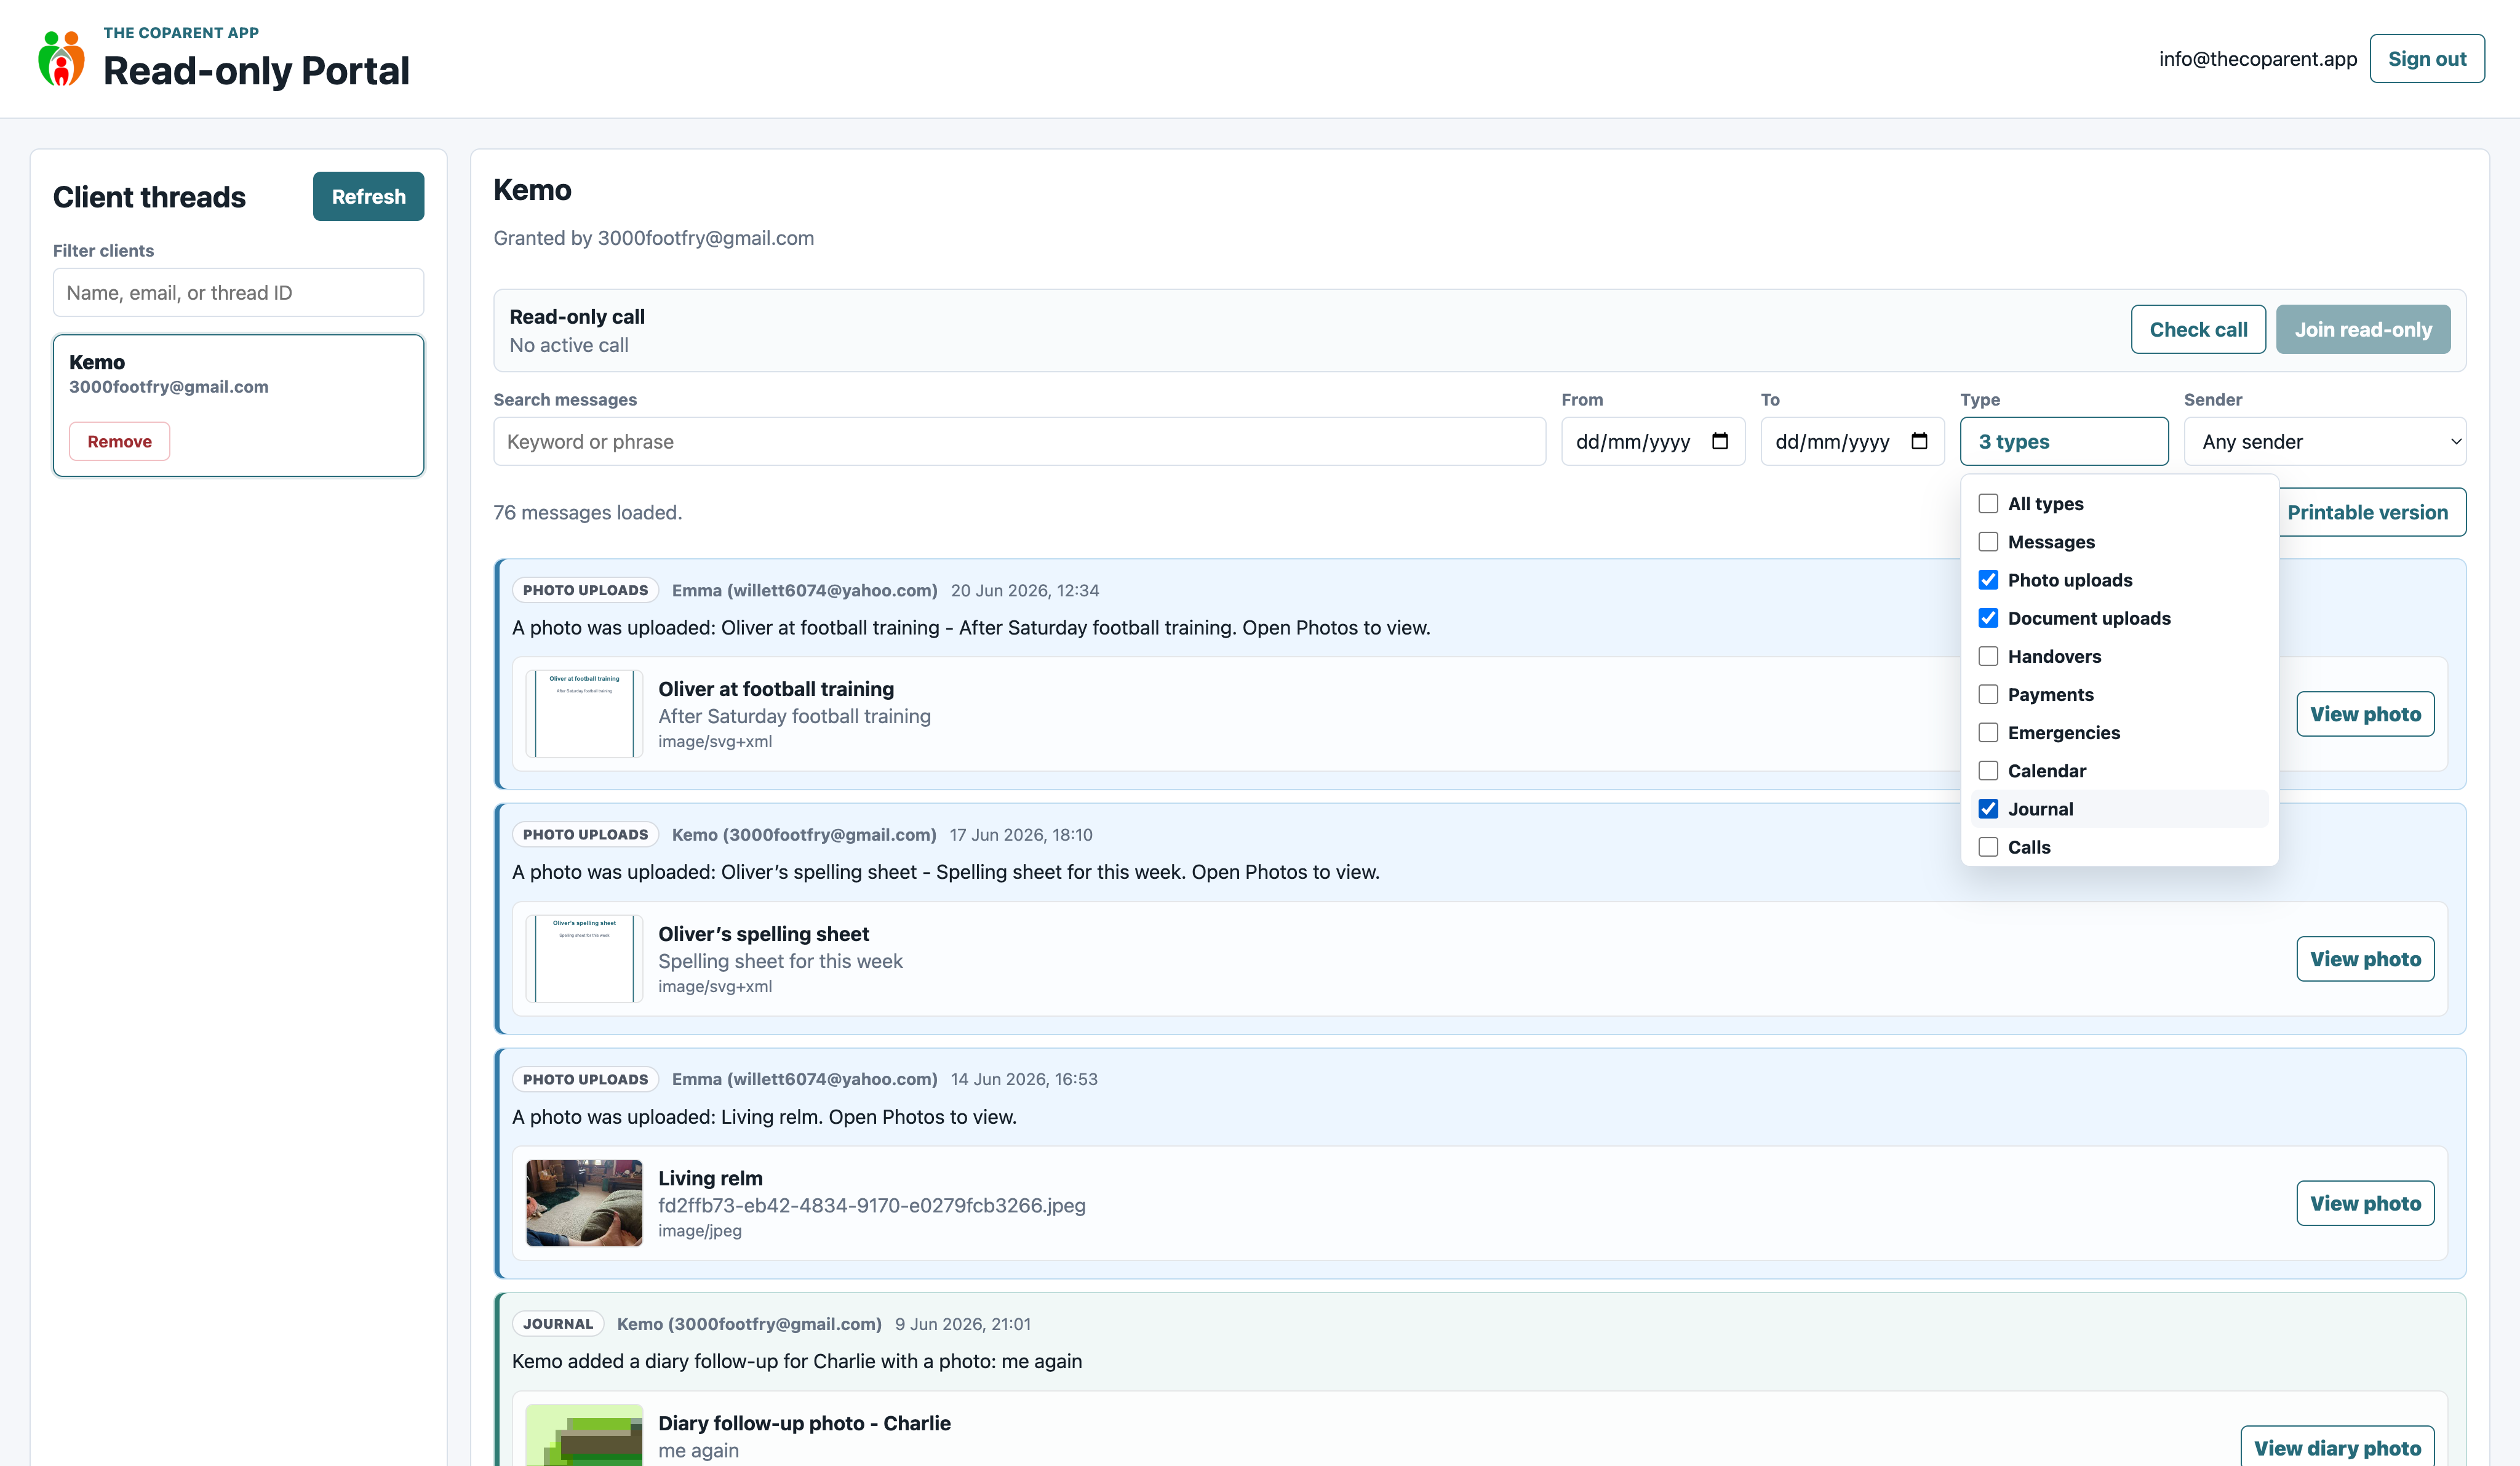Uncheck Document uploads in the type list
The width and height of the screenshot is (2520, 1466).
[1988, 617]
